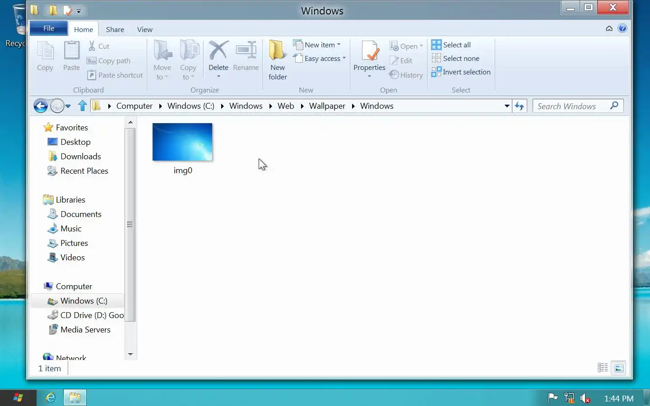Click the Delete red X icon
Viewport: 650px width, 406px height.
(x=218, y=51)
